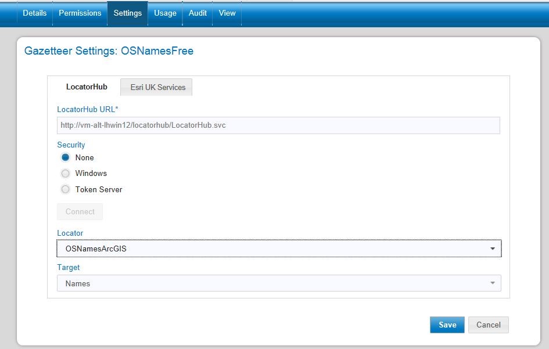This screenshot has height=349, width=549.
Task: Switch to Esri UK Services tab
Action: click(156, 87)
